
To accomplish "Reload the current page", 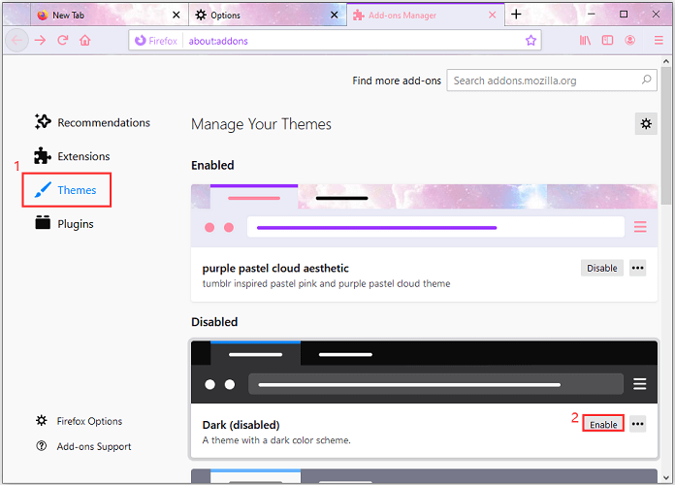I will [63, 41].
